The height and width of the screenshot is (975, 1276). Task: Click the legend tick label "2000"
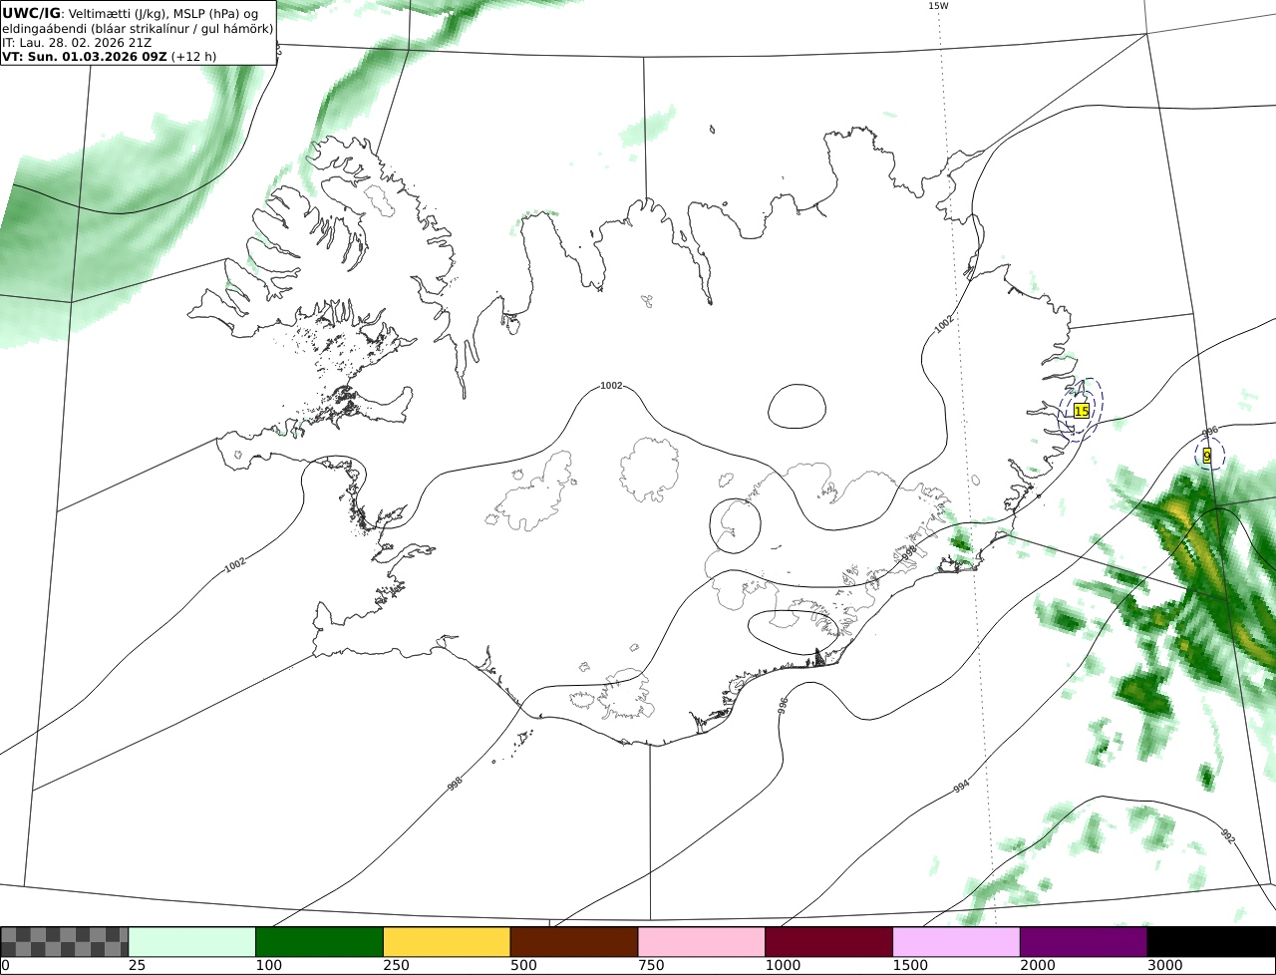point(1037,966)
